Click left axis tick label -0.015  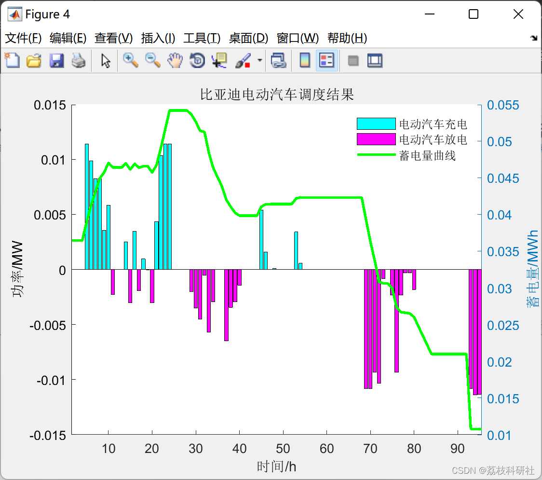48,436
